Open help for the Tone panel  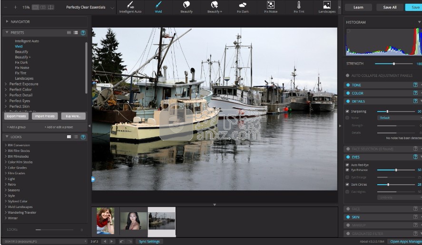click(x=415, y=85)
